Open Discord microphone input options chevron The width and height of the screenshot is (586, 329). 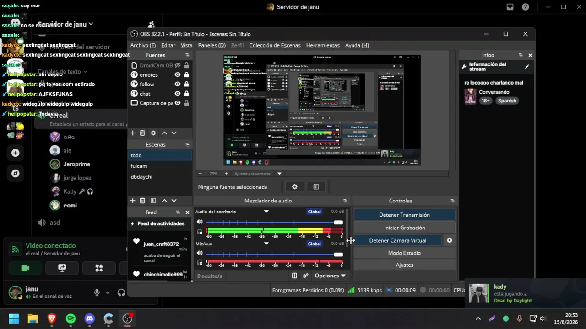pos(108,292)
